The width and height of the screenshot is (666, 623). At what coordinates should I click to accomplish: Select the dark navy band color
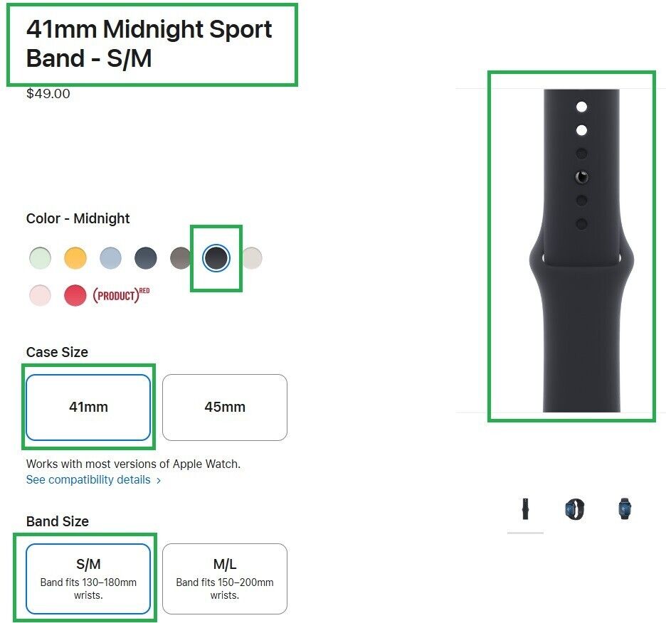pyautogui.click(x=145, y=258)
